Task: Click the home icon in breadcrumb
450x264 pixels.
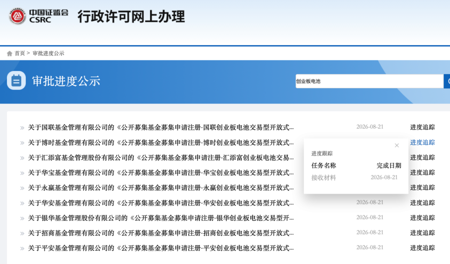Action: (x=10, y=54)
